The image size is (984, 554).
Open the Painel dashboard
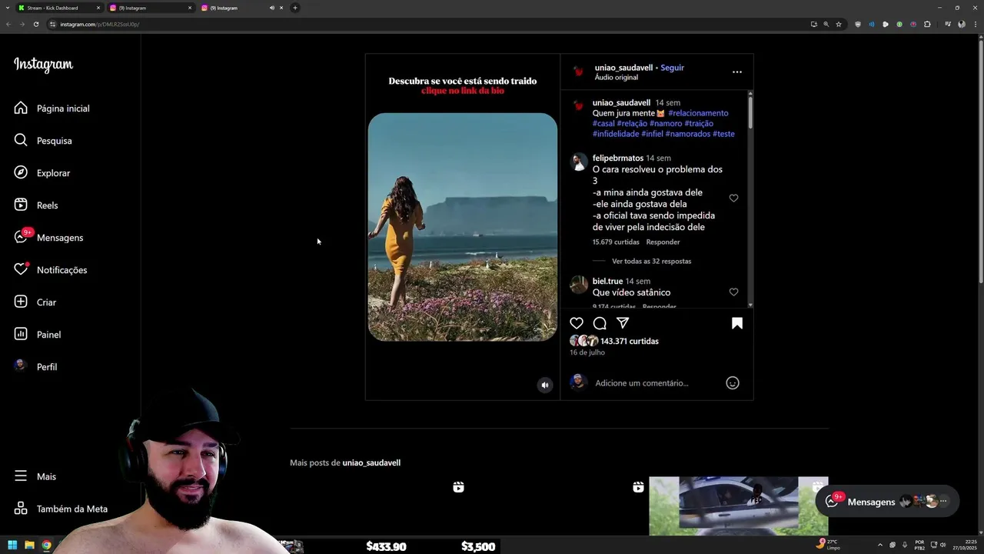click(x=38, y=335)
